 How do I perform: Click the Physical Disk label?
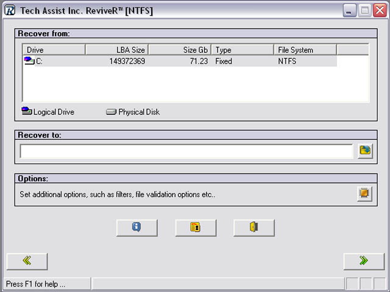pos(139,112)
